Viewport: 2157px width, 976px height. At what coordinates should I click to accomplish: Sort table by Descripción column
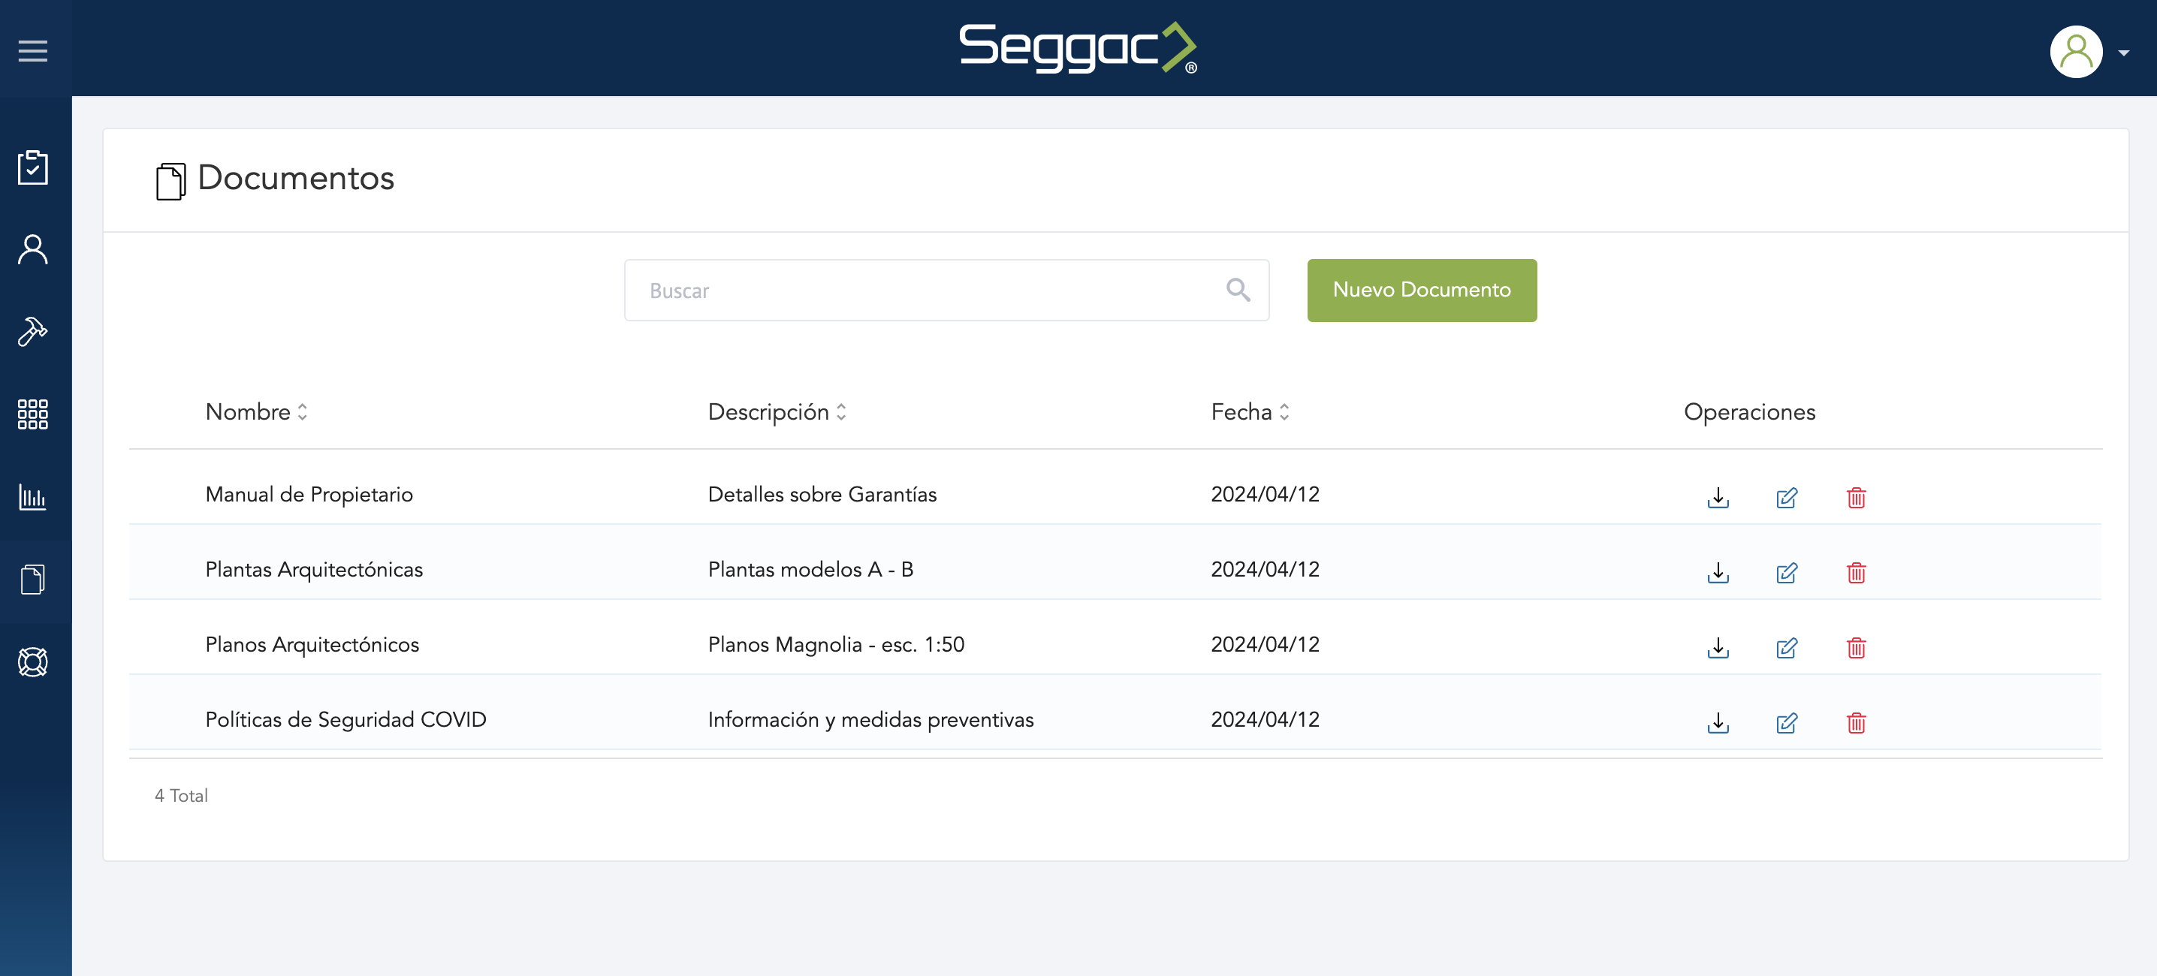(840, 412)
